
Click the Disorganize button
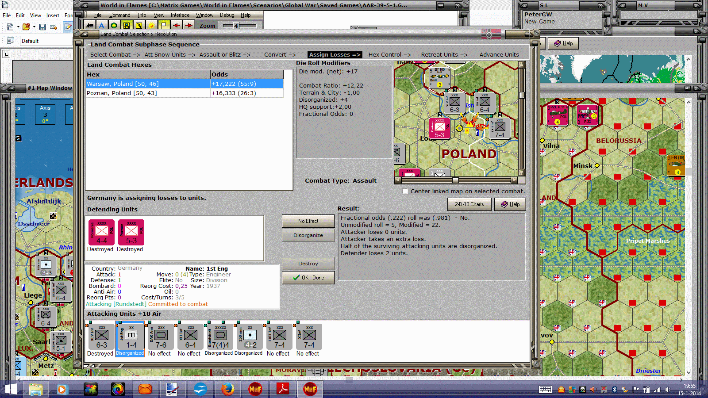308,235
